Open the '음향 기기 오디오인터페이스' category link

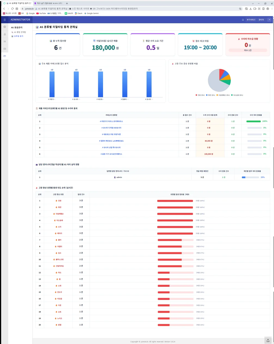pos(112,154)
